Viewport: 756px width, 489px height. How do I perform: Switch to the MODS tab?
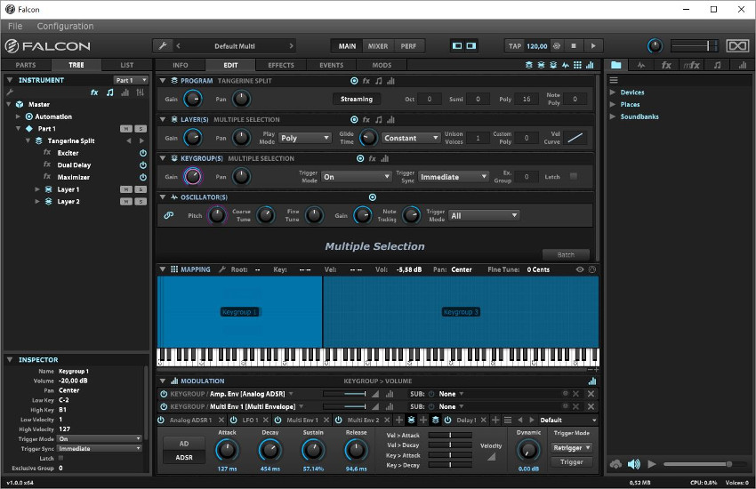click(x=382, y=65)
